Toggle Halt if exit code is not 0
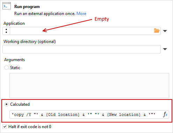This screenshot has width=173, height=133. (x=5, y=127)
